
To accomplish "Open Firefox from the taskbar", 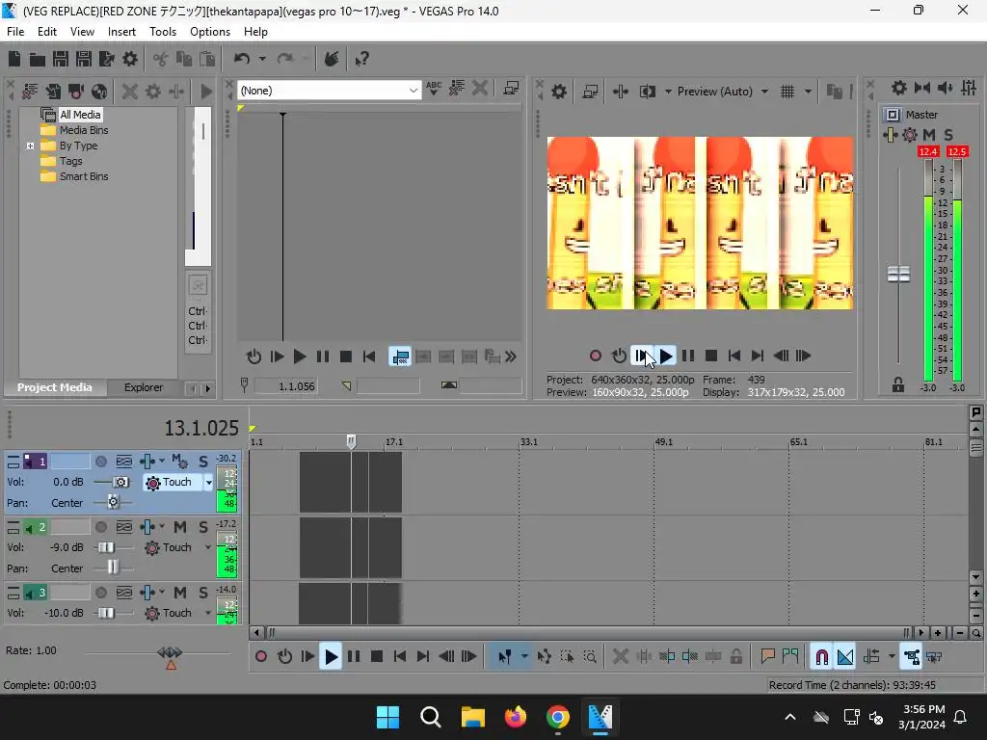I will 516,717.
